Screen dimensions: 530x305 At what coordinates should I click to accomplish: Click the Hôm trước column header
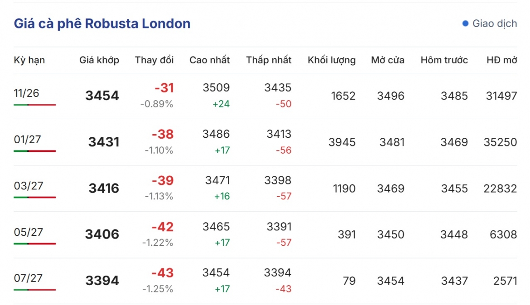click(x=444, y=60)
